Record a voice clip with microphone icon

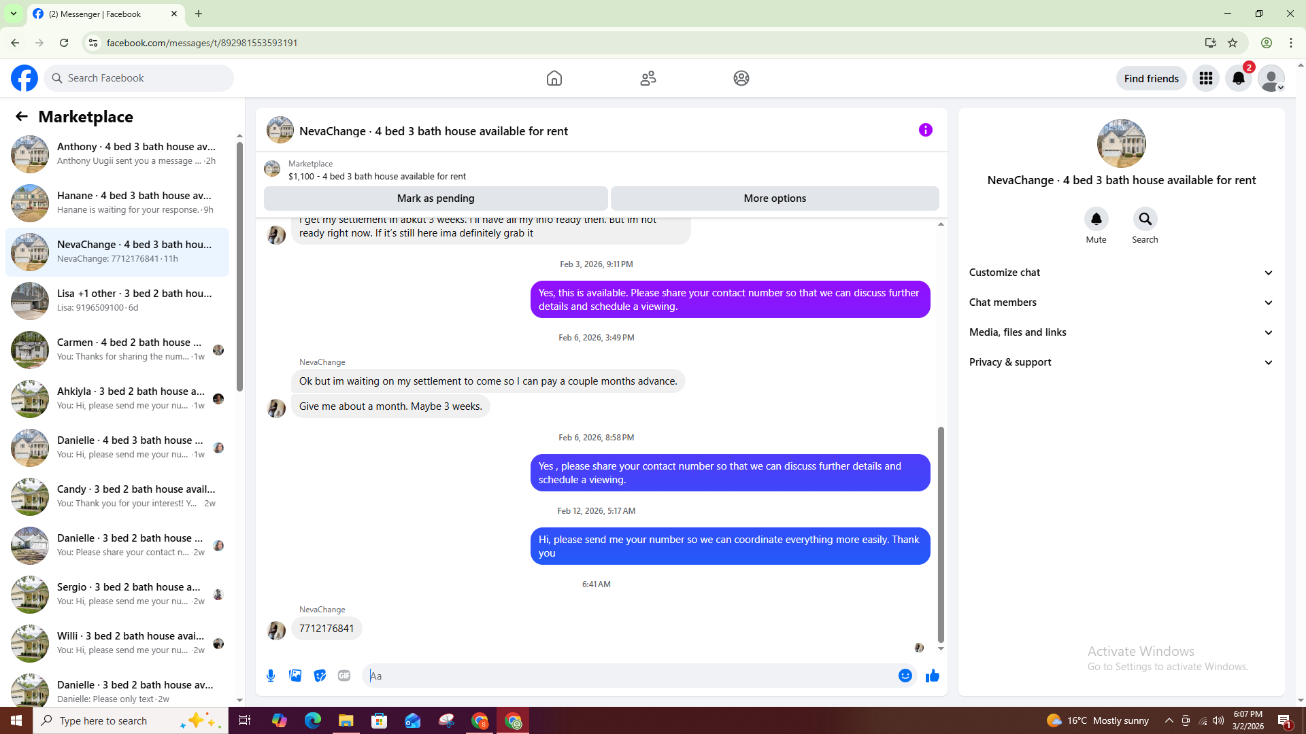(x=271, y=676)
